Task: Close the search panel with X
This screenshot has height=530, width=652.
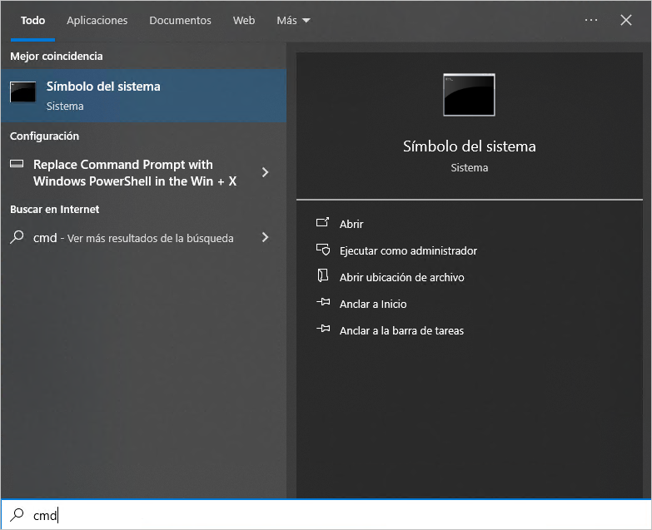Action: 626,20
